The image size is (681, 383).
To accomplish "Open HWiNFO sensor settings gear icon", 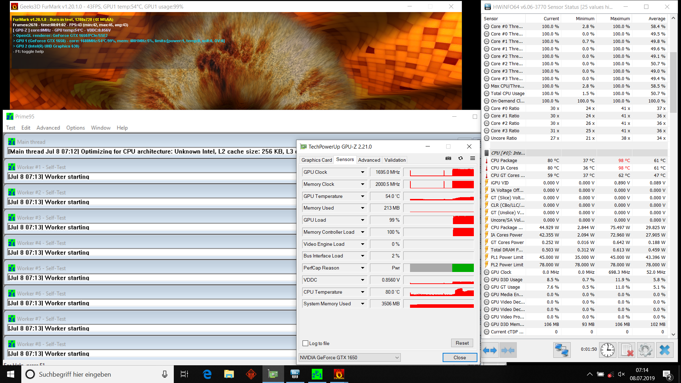I will pos(645,350).
